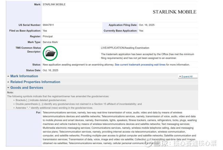Image resolution: width=223 pixels, height=150 pixels.
Task: Click the Mark value STARLINK MOBILE text
Action: click(54, 4)
